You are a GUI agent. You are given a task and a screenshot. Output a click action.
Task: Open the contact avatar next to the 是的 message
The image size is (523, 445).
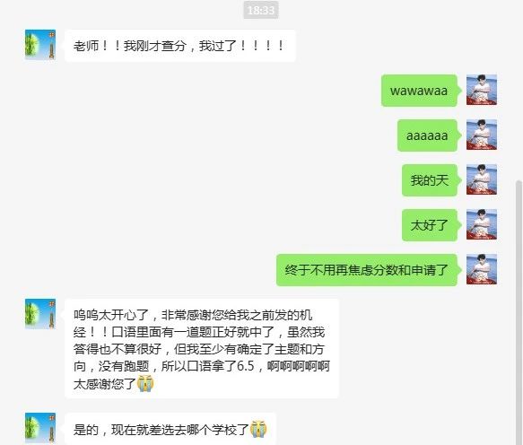point(40,428)
